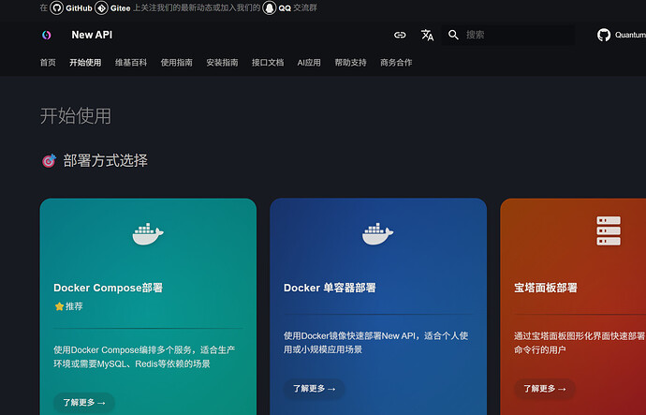Switch to the 维基百科 tab
Image resolution: width=646 pixels, height=415 pixels.
(131, 63)
